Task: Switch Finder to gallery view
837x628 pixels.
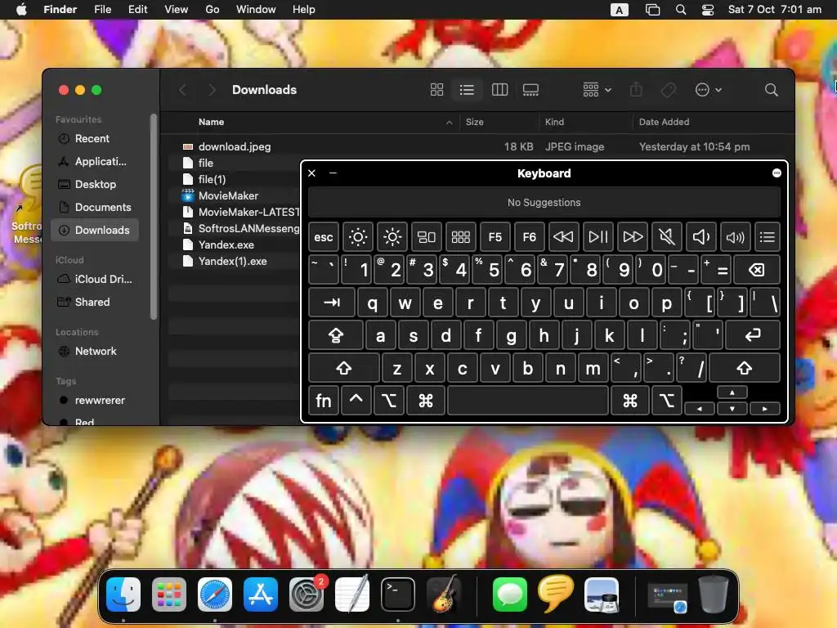Action: pyautogui.click(x=530, y=90)
